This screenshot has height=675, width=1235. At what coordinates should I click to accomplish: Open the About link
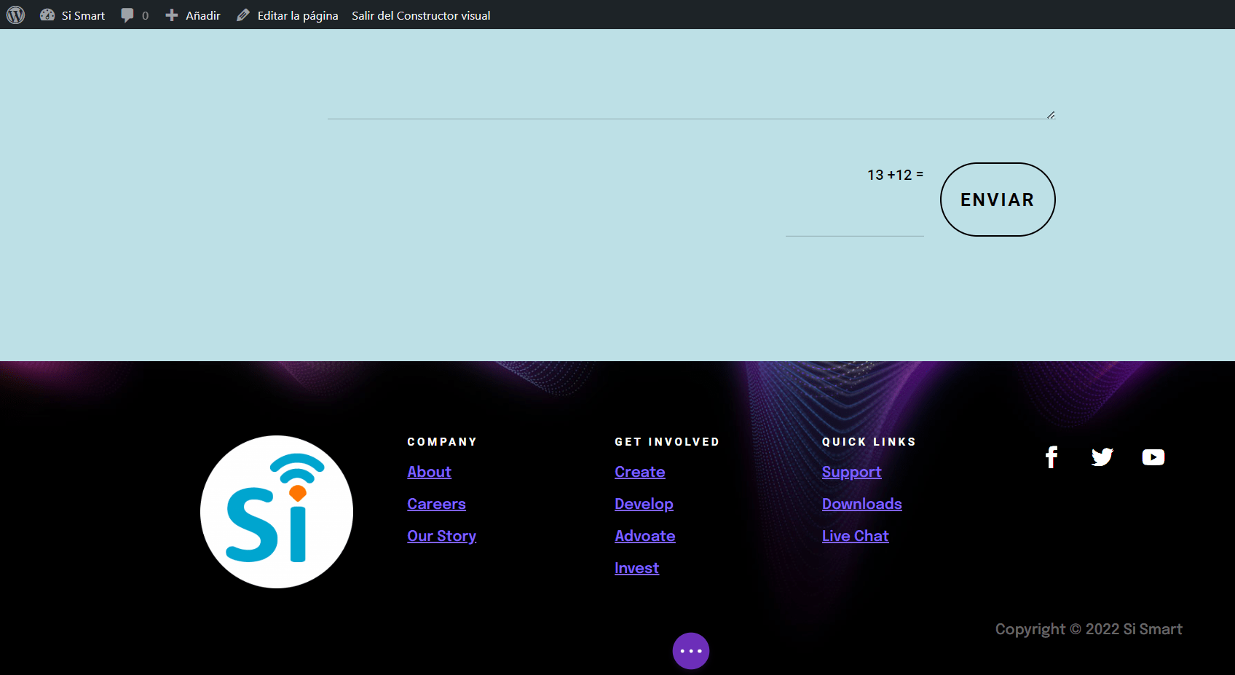point(429,472)
